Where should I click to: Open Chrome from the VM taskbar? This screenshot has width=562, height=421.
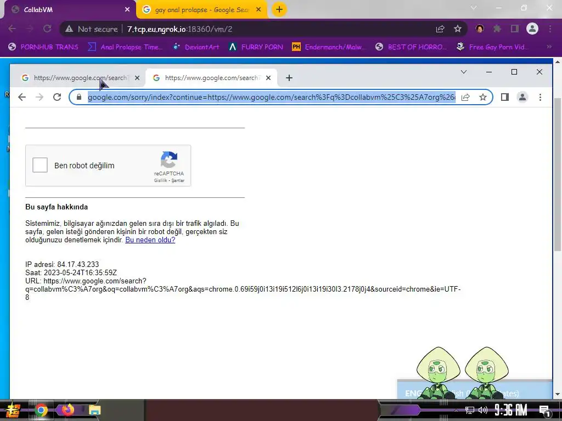(41, 410)
